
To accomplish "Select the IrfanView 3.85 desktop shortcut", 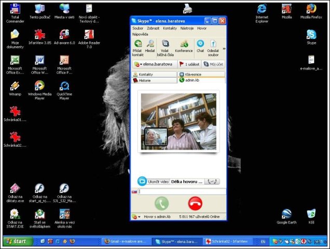I will [40, 37].
